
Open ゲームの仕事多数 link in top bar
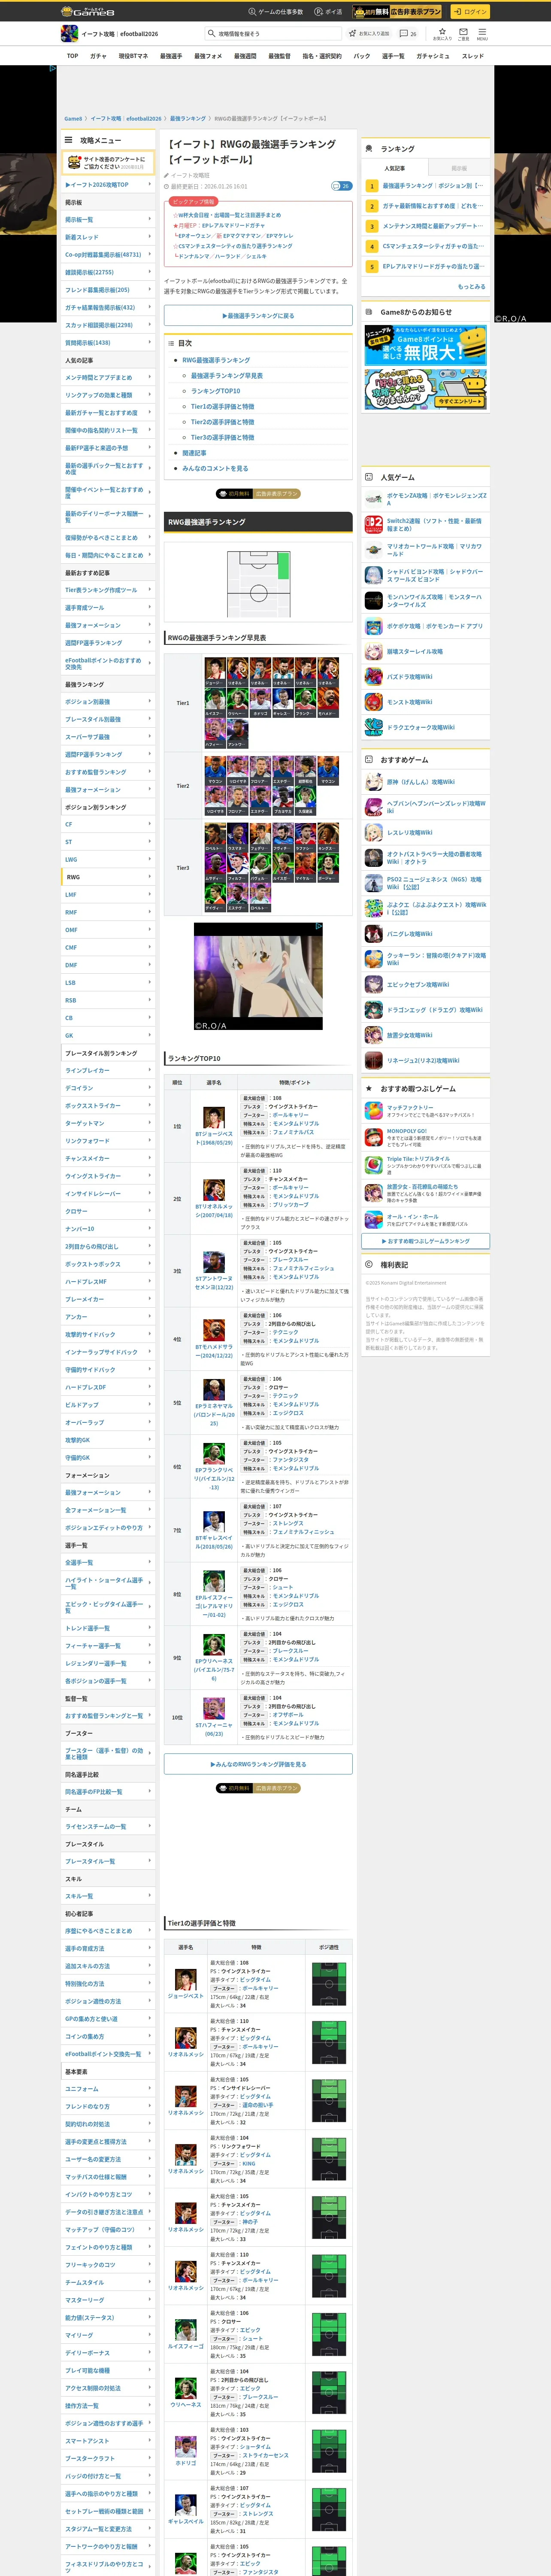click(275, 12)
